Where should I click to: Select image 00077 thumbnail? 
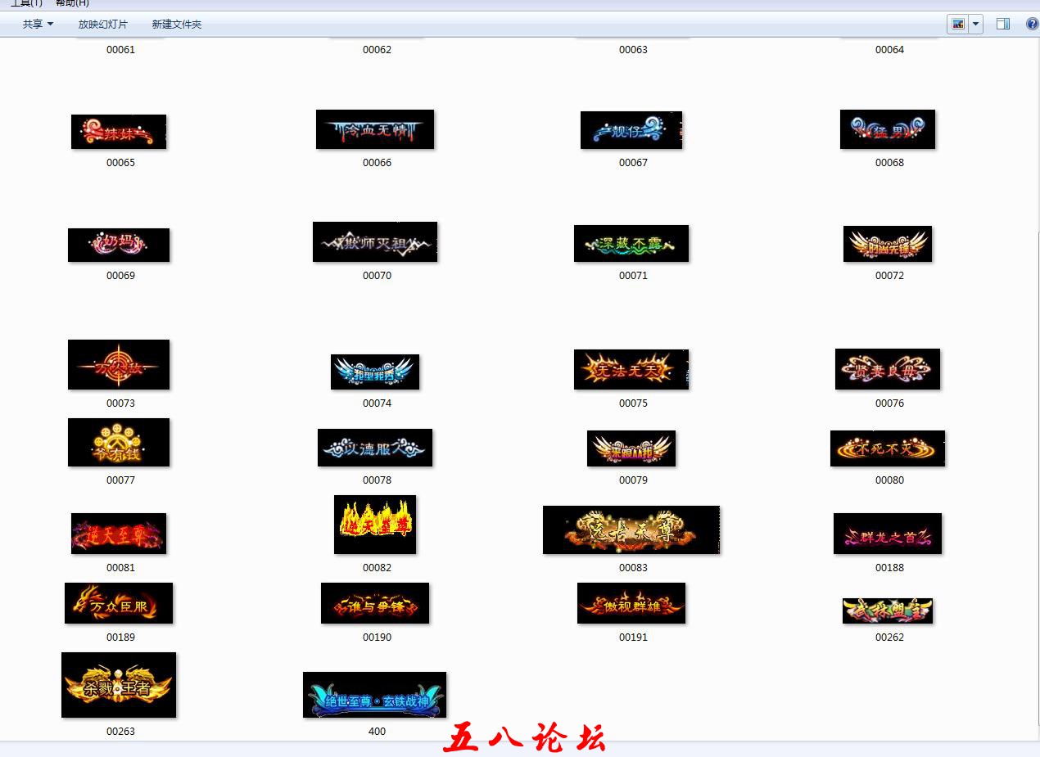pos(119,442)
